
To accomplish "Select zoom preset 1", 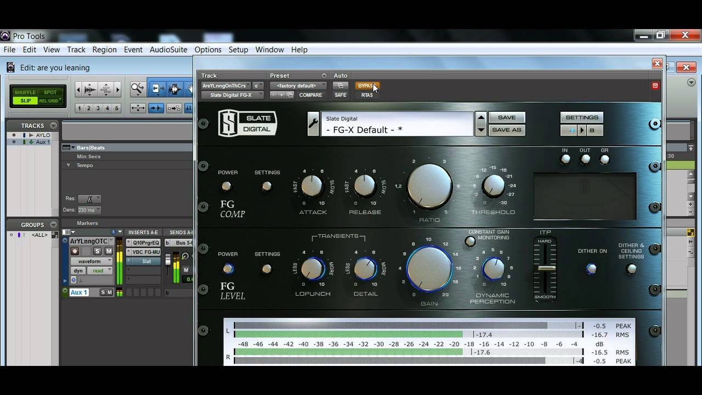I will coord(80,108).
